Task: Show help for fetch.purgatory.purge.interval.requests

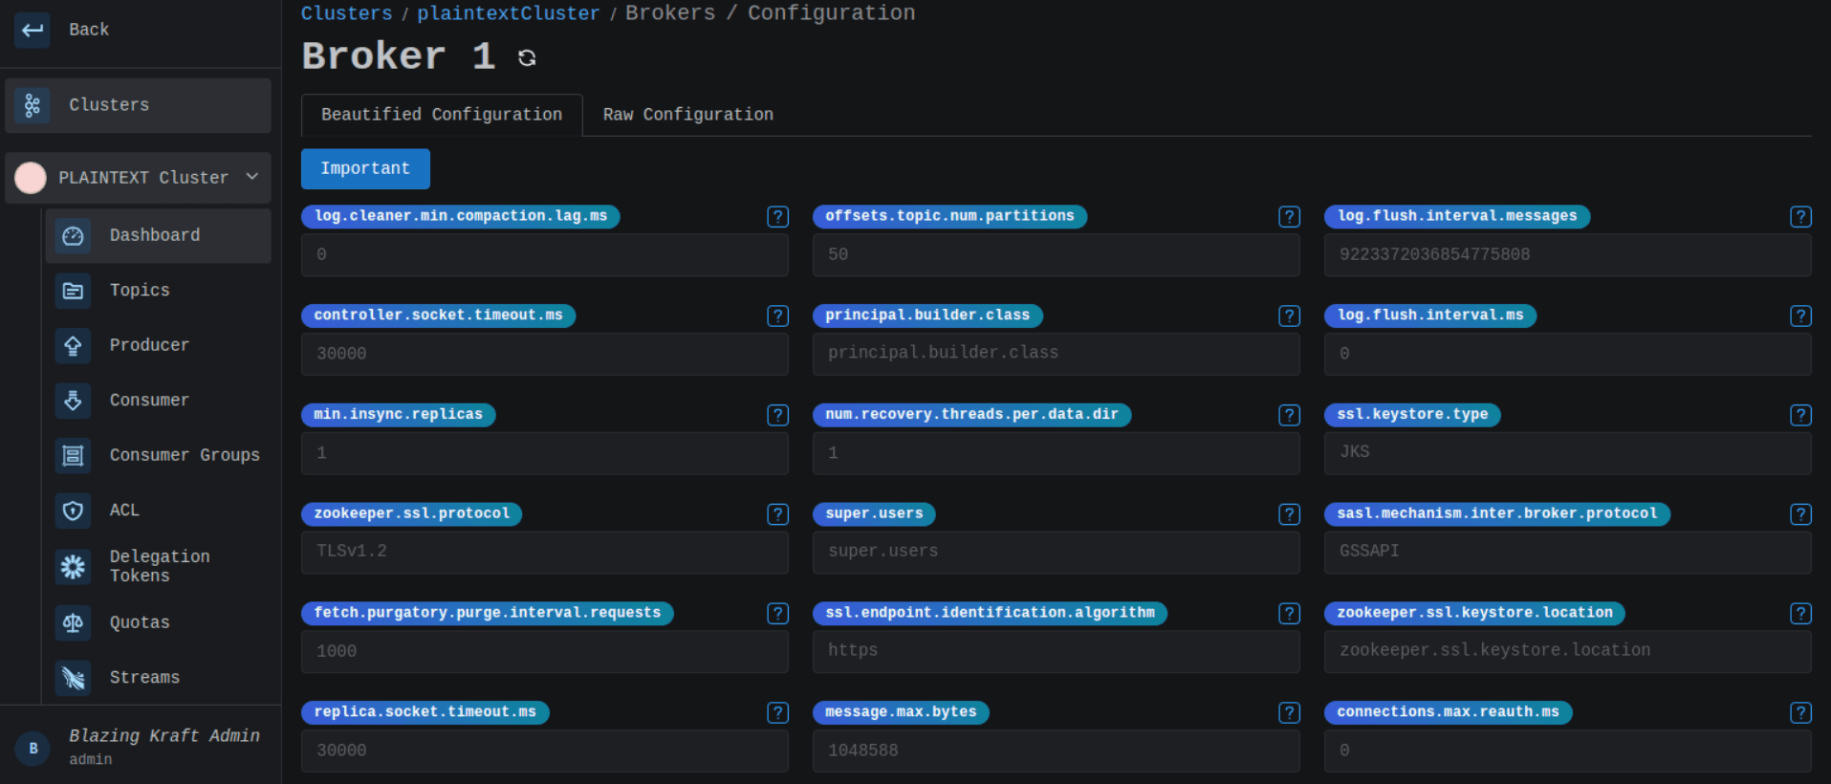Action: (x=778, y=614)
